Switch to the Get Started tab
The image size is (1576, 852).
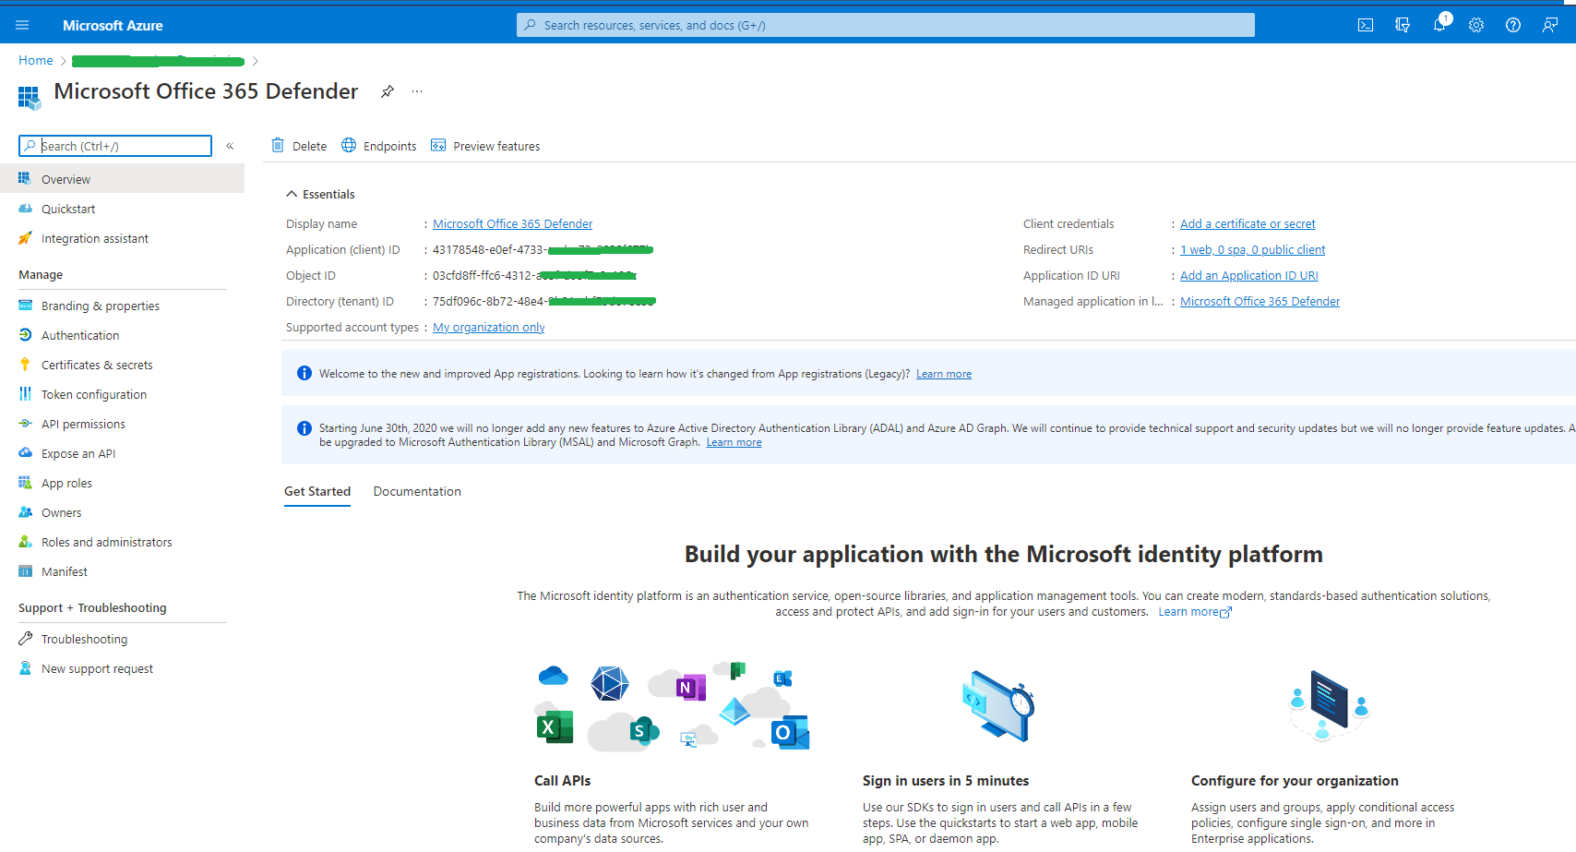tap(317, 491)
